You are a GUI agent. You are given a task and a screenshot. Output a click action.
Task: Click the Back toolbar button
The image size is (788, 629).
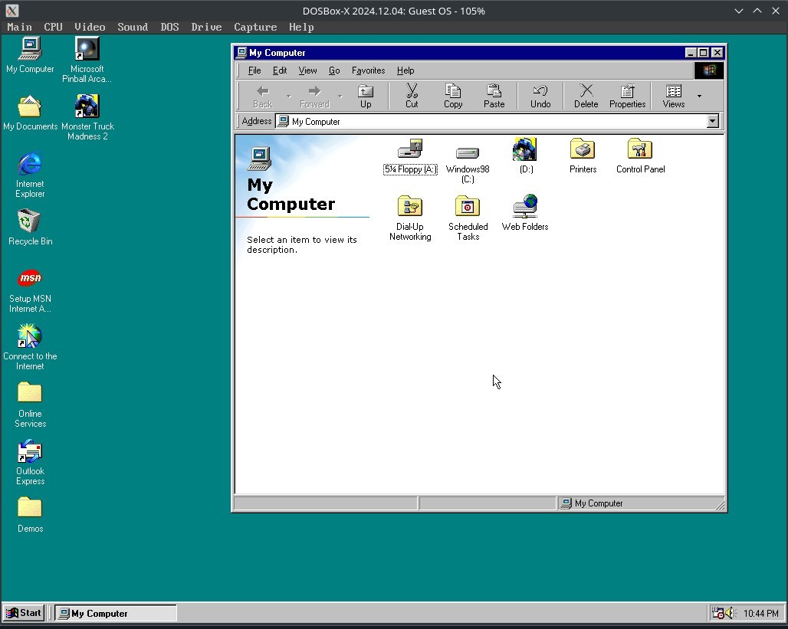[x=263, y=96]
